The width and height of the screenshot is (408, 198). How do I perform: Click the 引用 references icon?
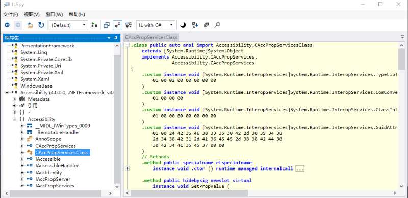21,106
